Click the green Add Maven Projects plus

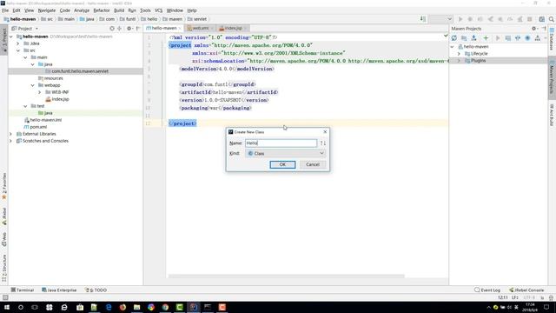tap(486, 38)
